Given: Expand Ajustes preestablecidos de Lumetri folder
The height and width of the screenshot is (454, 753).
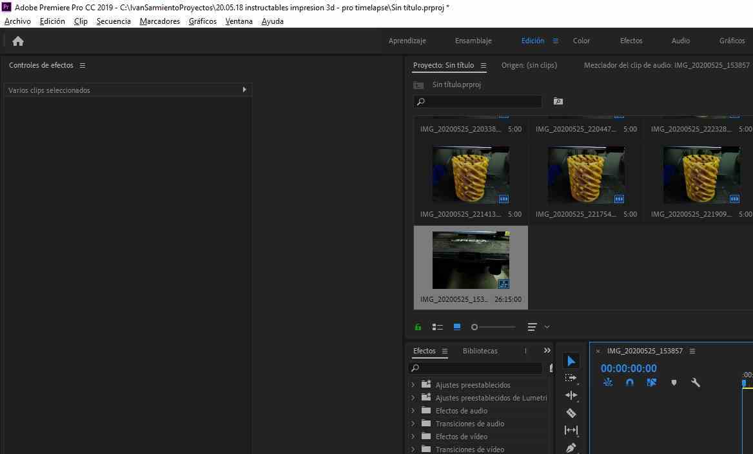Looking at the screenshot, I should click(x=413, y=398).
